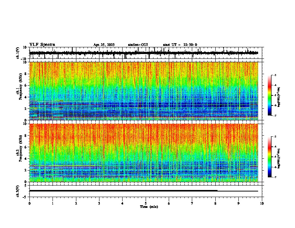Click where ch.3 line thins near minute 8
Image resolution: width=295 pixels, height=228 pixels.
coord(218,191)
